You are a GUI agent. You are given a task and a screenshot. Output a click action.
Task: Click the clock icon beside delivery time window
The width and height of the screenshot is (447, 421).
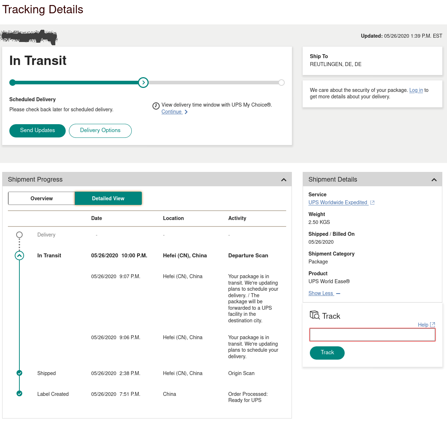coord(156,106)
